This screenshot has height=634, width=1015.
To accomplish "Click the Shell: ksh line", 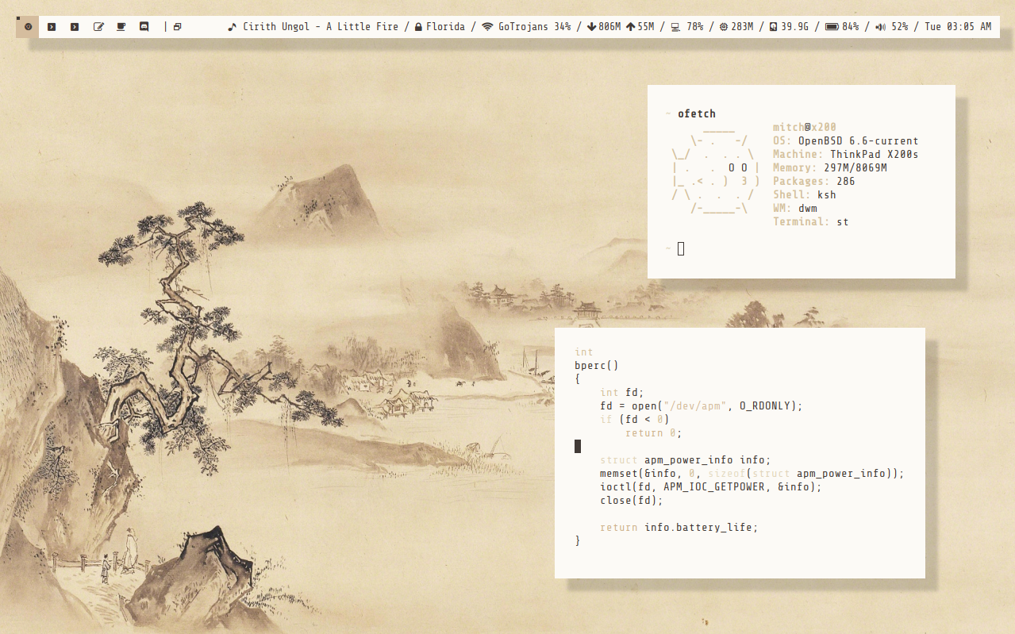I will pyautogui.click(x=805, y=194).
